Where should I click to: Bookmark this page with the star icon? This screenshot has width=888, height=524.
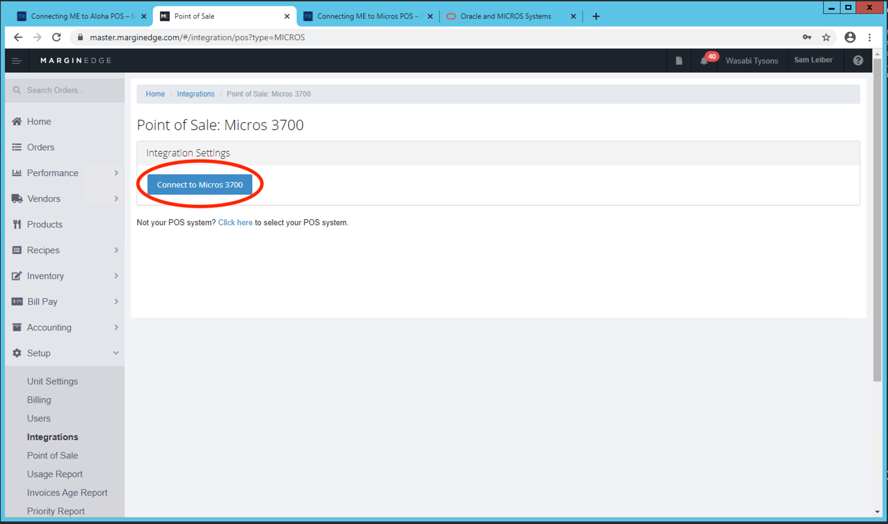[x=826, y=37]
